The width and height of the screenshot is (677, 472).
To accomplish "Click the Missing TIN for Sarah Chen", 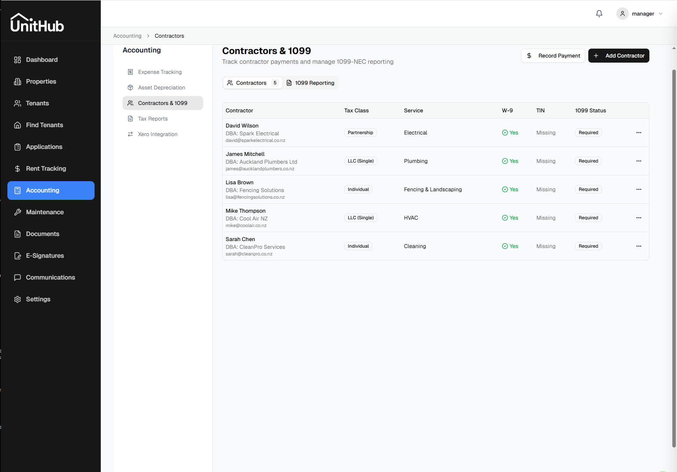I will 546,246.
